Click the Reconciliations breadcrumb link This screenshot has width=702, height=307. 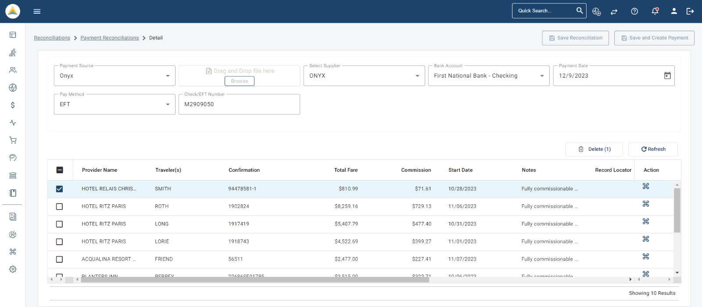coord(52,38)
